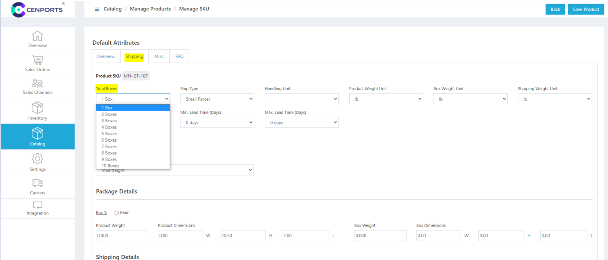Screen dimensions: 608x260
Task: Click the Catalog cube icon
Action: coord(37,133)
